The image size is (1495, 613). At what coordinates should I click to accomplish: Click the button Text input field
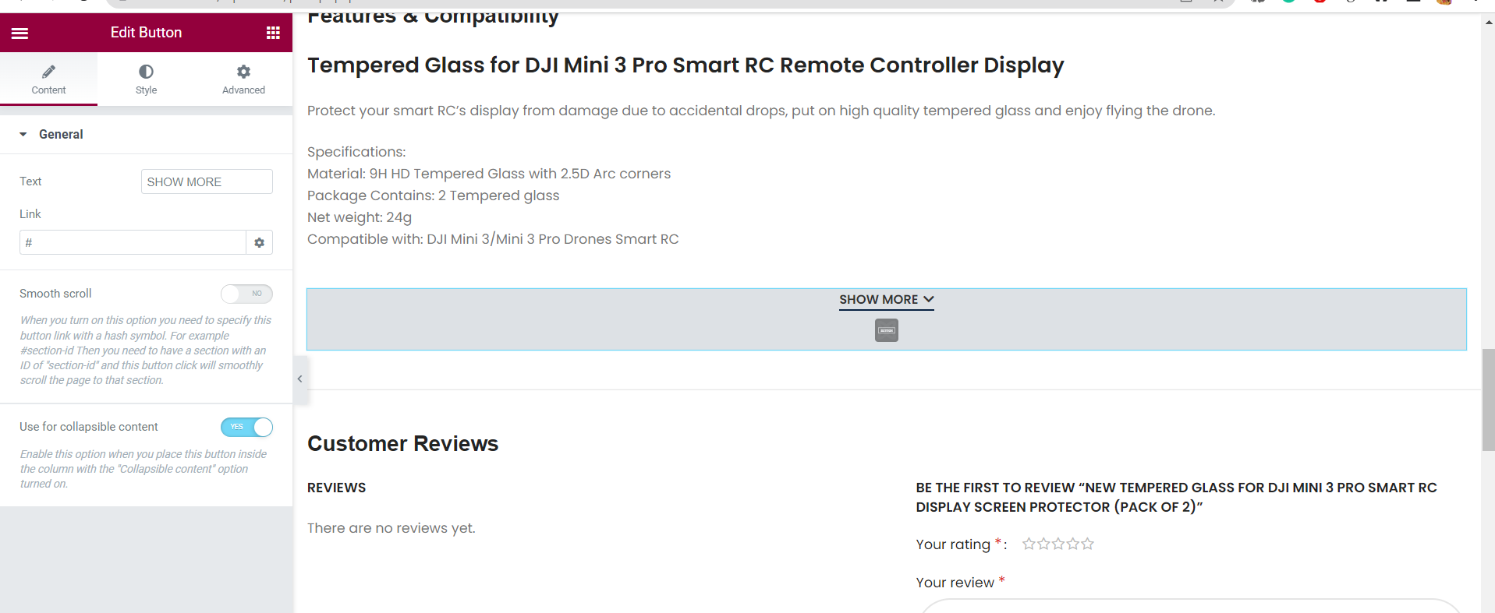click(207, 181)
